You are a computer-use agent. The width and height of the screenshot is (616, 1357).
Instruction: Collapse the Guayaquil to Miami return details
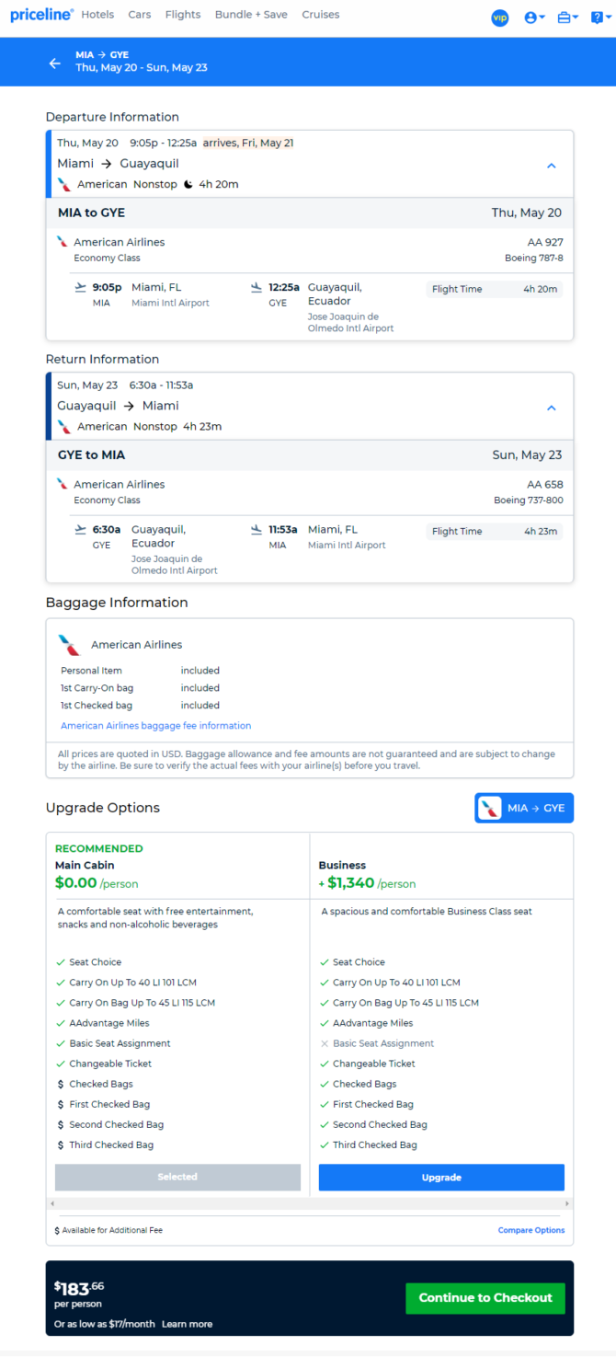552,408
